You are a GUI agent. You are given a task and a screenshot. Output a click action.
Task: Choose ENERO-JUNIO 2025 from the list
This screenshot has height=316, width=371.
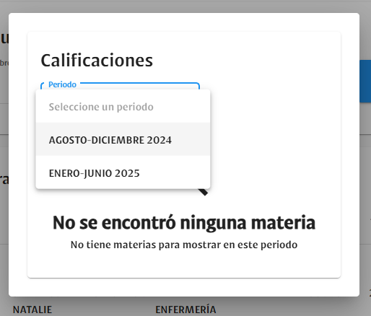pos(123,172)
